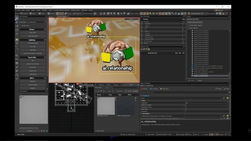The height and width of the screenshot is (141, 251).
Task: Click the Environment Light button
Action: tap(33, 43)
